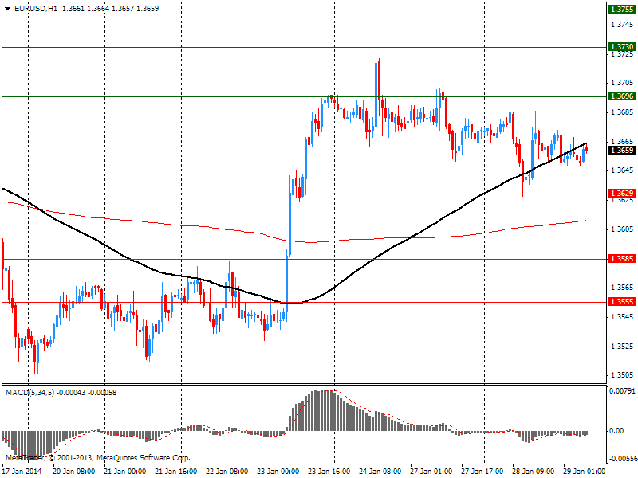Image resolution: width=638 pixels, height=478 pixels.
Task: Click the 1.3505 price scale value
Action: (623, 375)
